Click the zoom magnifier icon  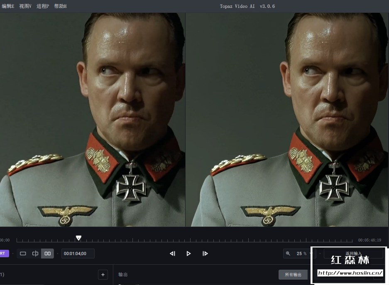point(288,254)
